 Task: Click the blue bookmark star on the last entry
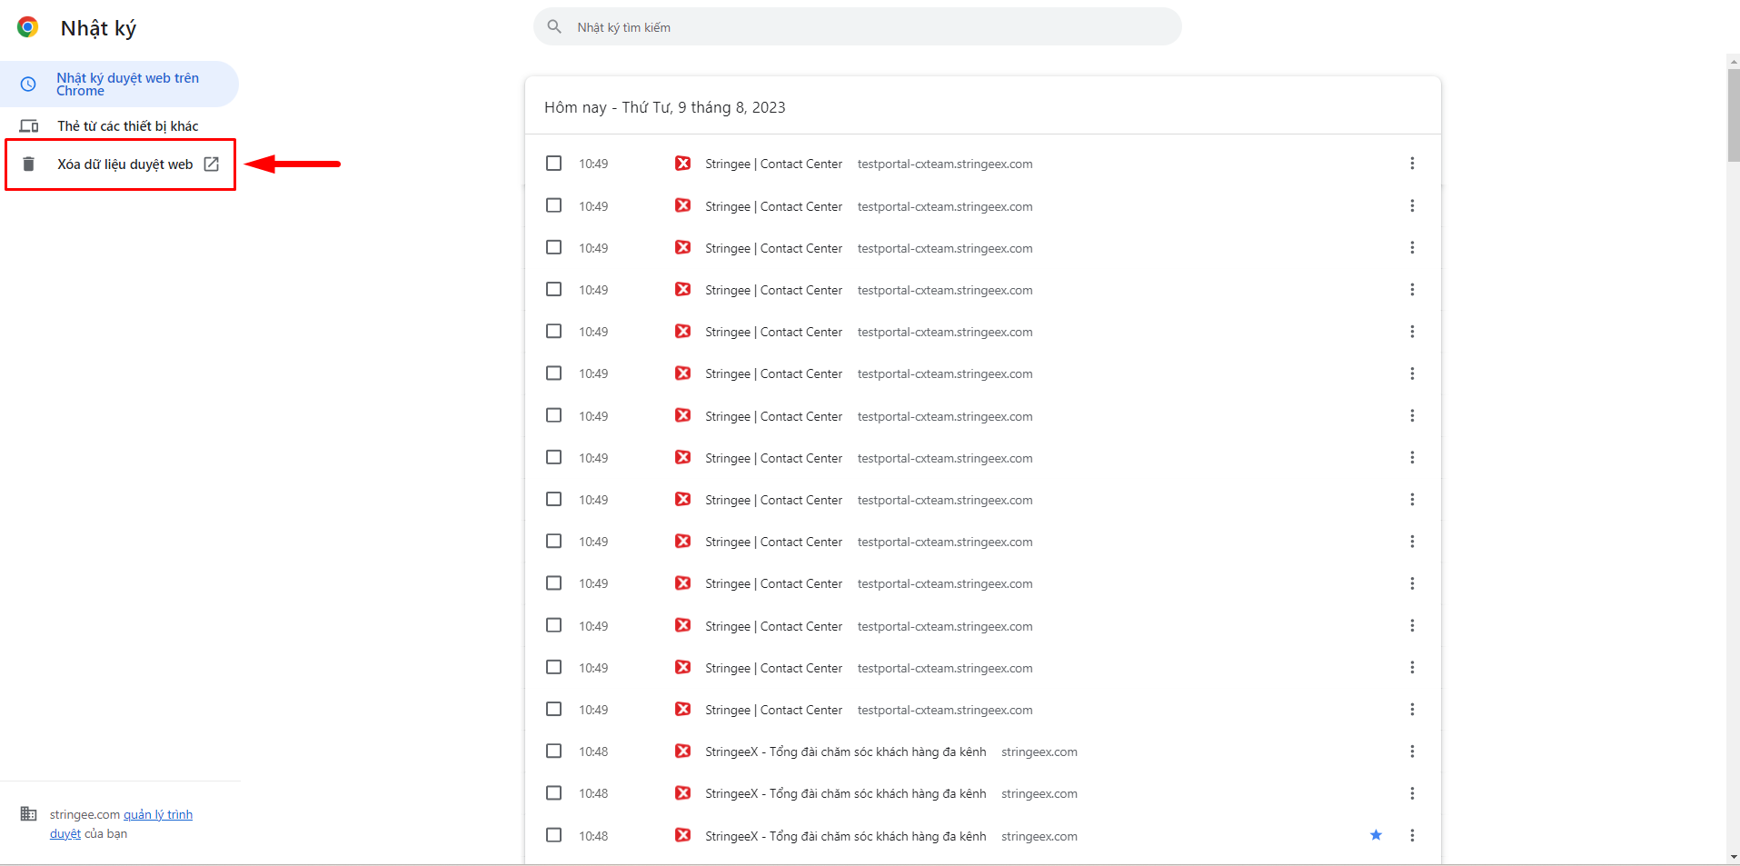(1376, 835)
